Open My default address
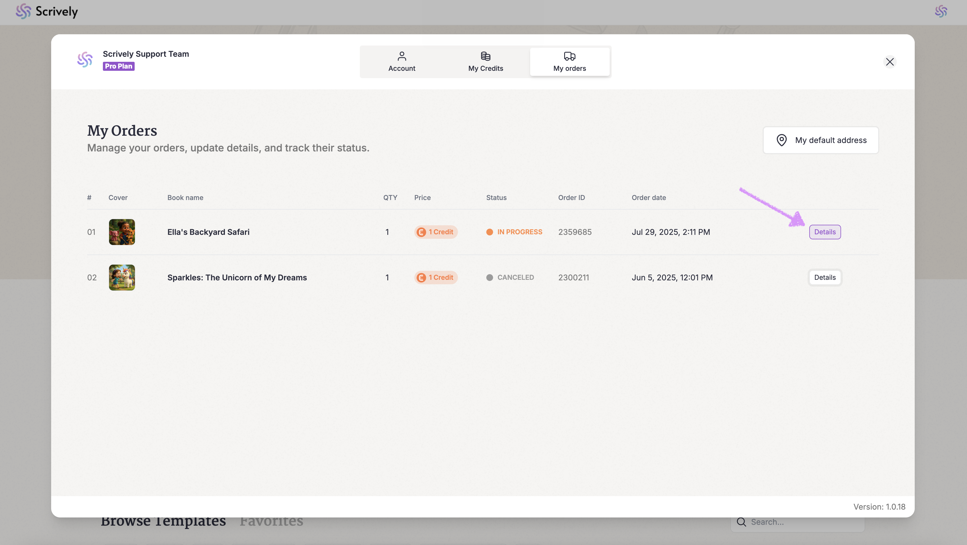Image resolution: width=967 pixels, height=545 pixels. pos(821,140)
